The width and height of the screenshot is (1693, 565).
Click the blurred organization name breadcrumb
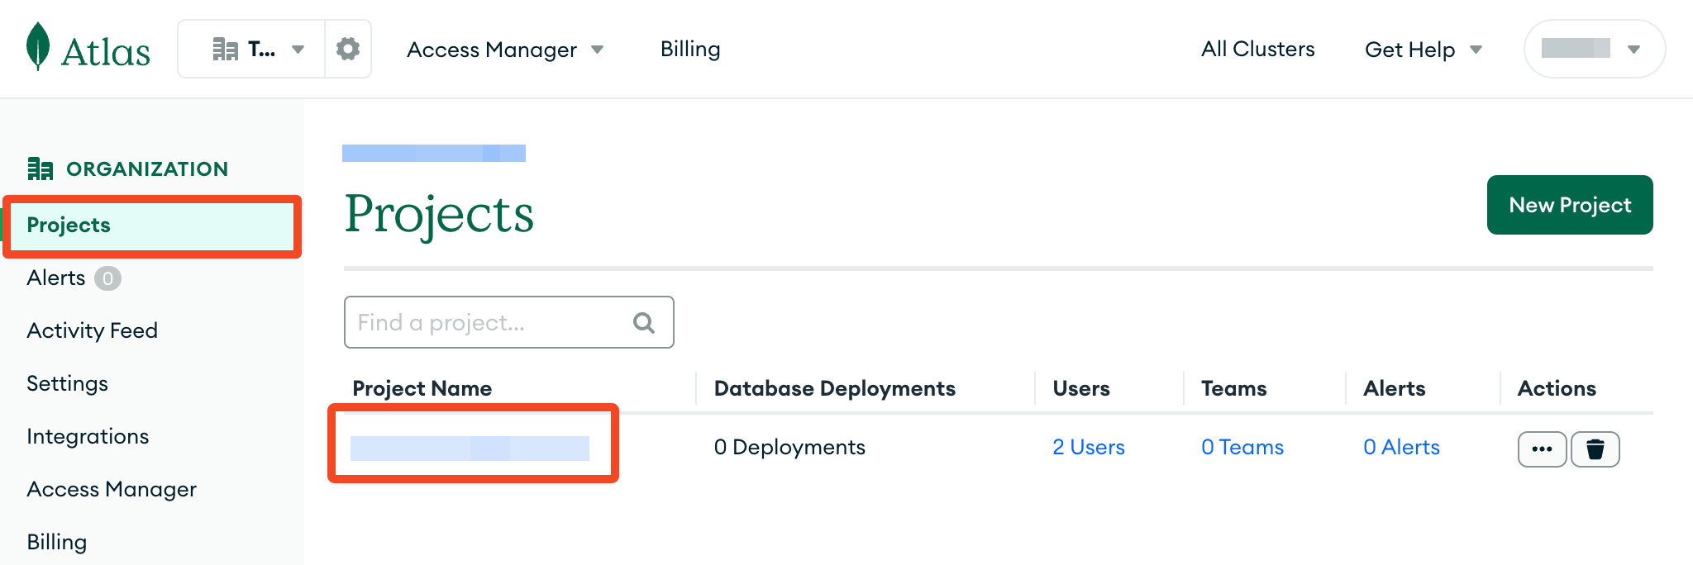point(434,153)
